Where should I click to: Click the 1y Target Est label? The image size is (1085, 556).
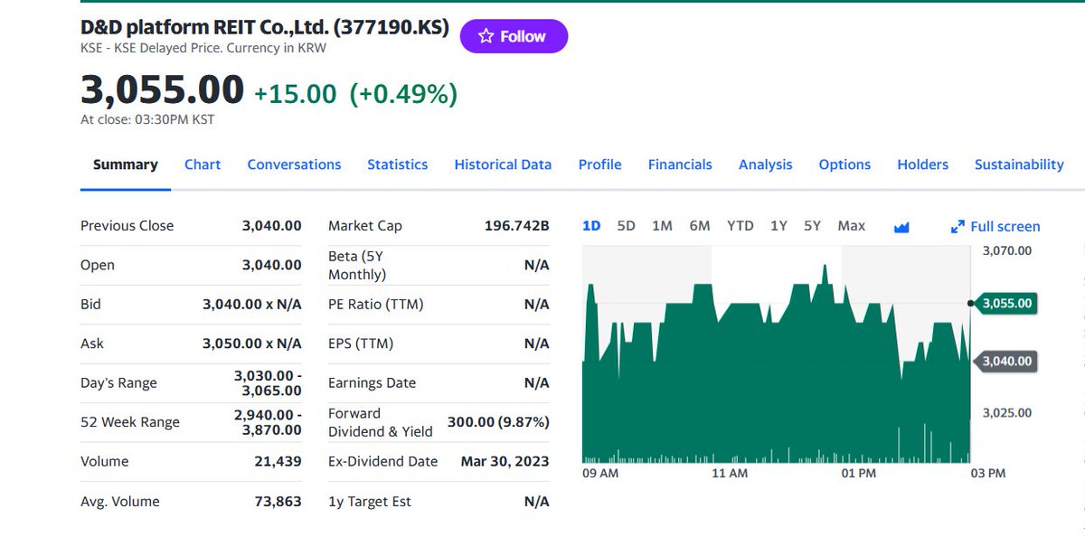(x=370, y=502)
